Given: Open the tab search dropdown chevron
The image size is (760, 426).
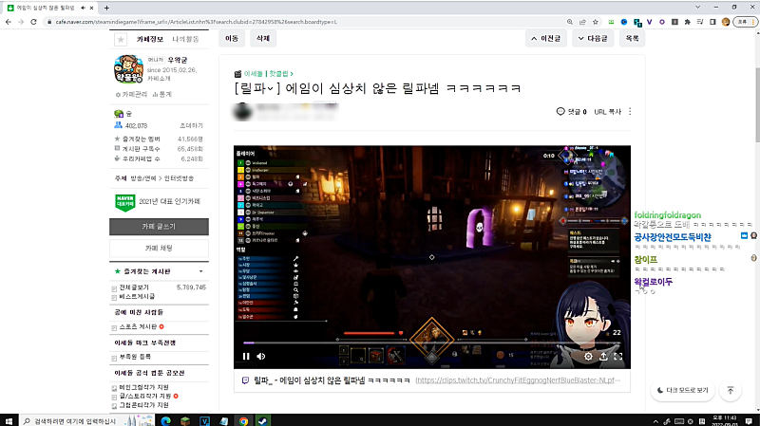Looking at the screenshot, I should click(x=698, y=8).
